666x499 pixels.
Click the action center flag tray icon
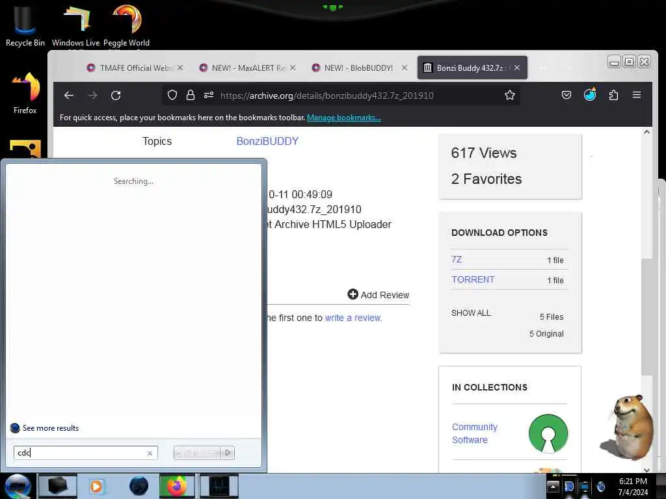coord(569,487)
